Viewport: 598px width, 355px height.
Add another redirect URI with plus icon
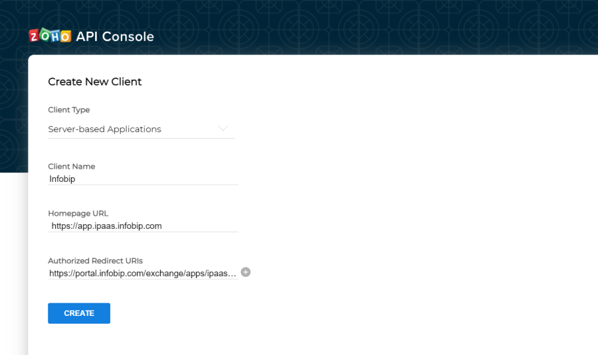(246, 272)
